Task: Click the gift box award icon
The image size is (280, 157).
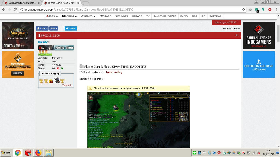Action: click(x=51, y=81)
